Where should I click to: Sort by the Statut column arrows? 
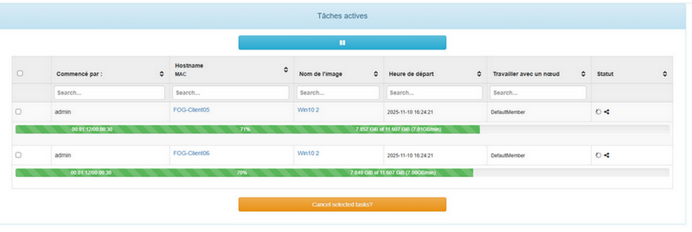pos(664,74)
